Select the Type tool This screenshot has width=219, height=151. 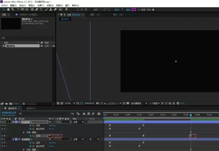[x=41, y=9]
